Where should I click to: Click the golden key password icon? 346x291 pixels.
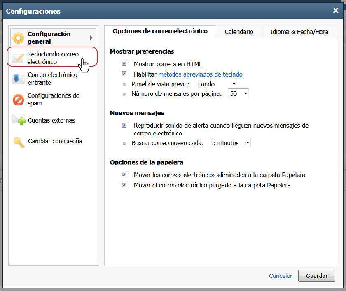tap(19, 142)
